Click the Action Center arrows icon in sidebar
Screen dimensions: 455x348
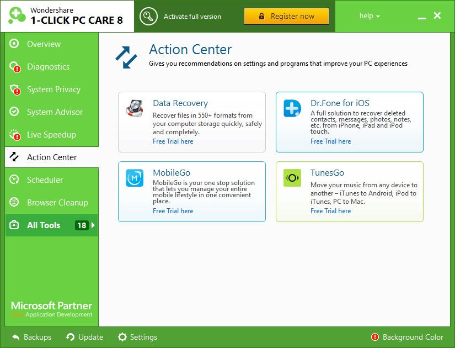point(14,157)
